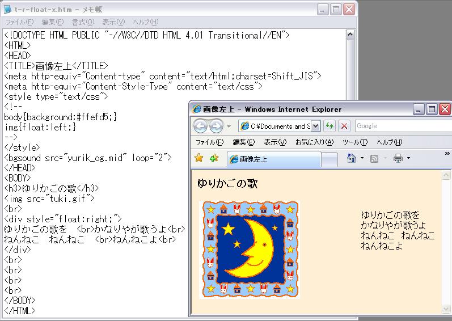The height and width of the screenshot is (321, 452).
Task: Close the Notepad window
Action: [x=349, y=10]
